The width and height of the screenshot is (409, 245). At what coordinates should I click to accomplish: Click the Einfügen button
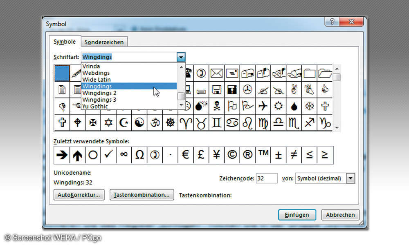[297, 215]
